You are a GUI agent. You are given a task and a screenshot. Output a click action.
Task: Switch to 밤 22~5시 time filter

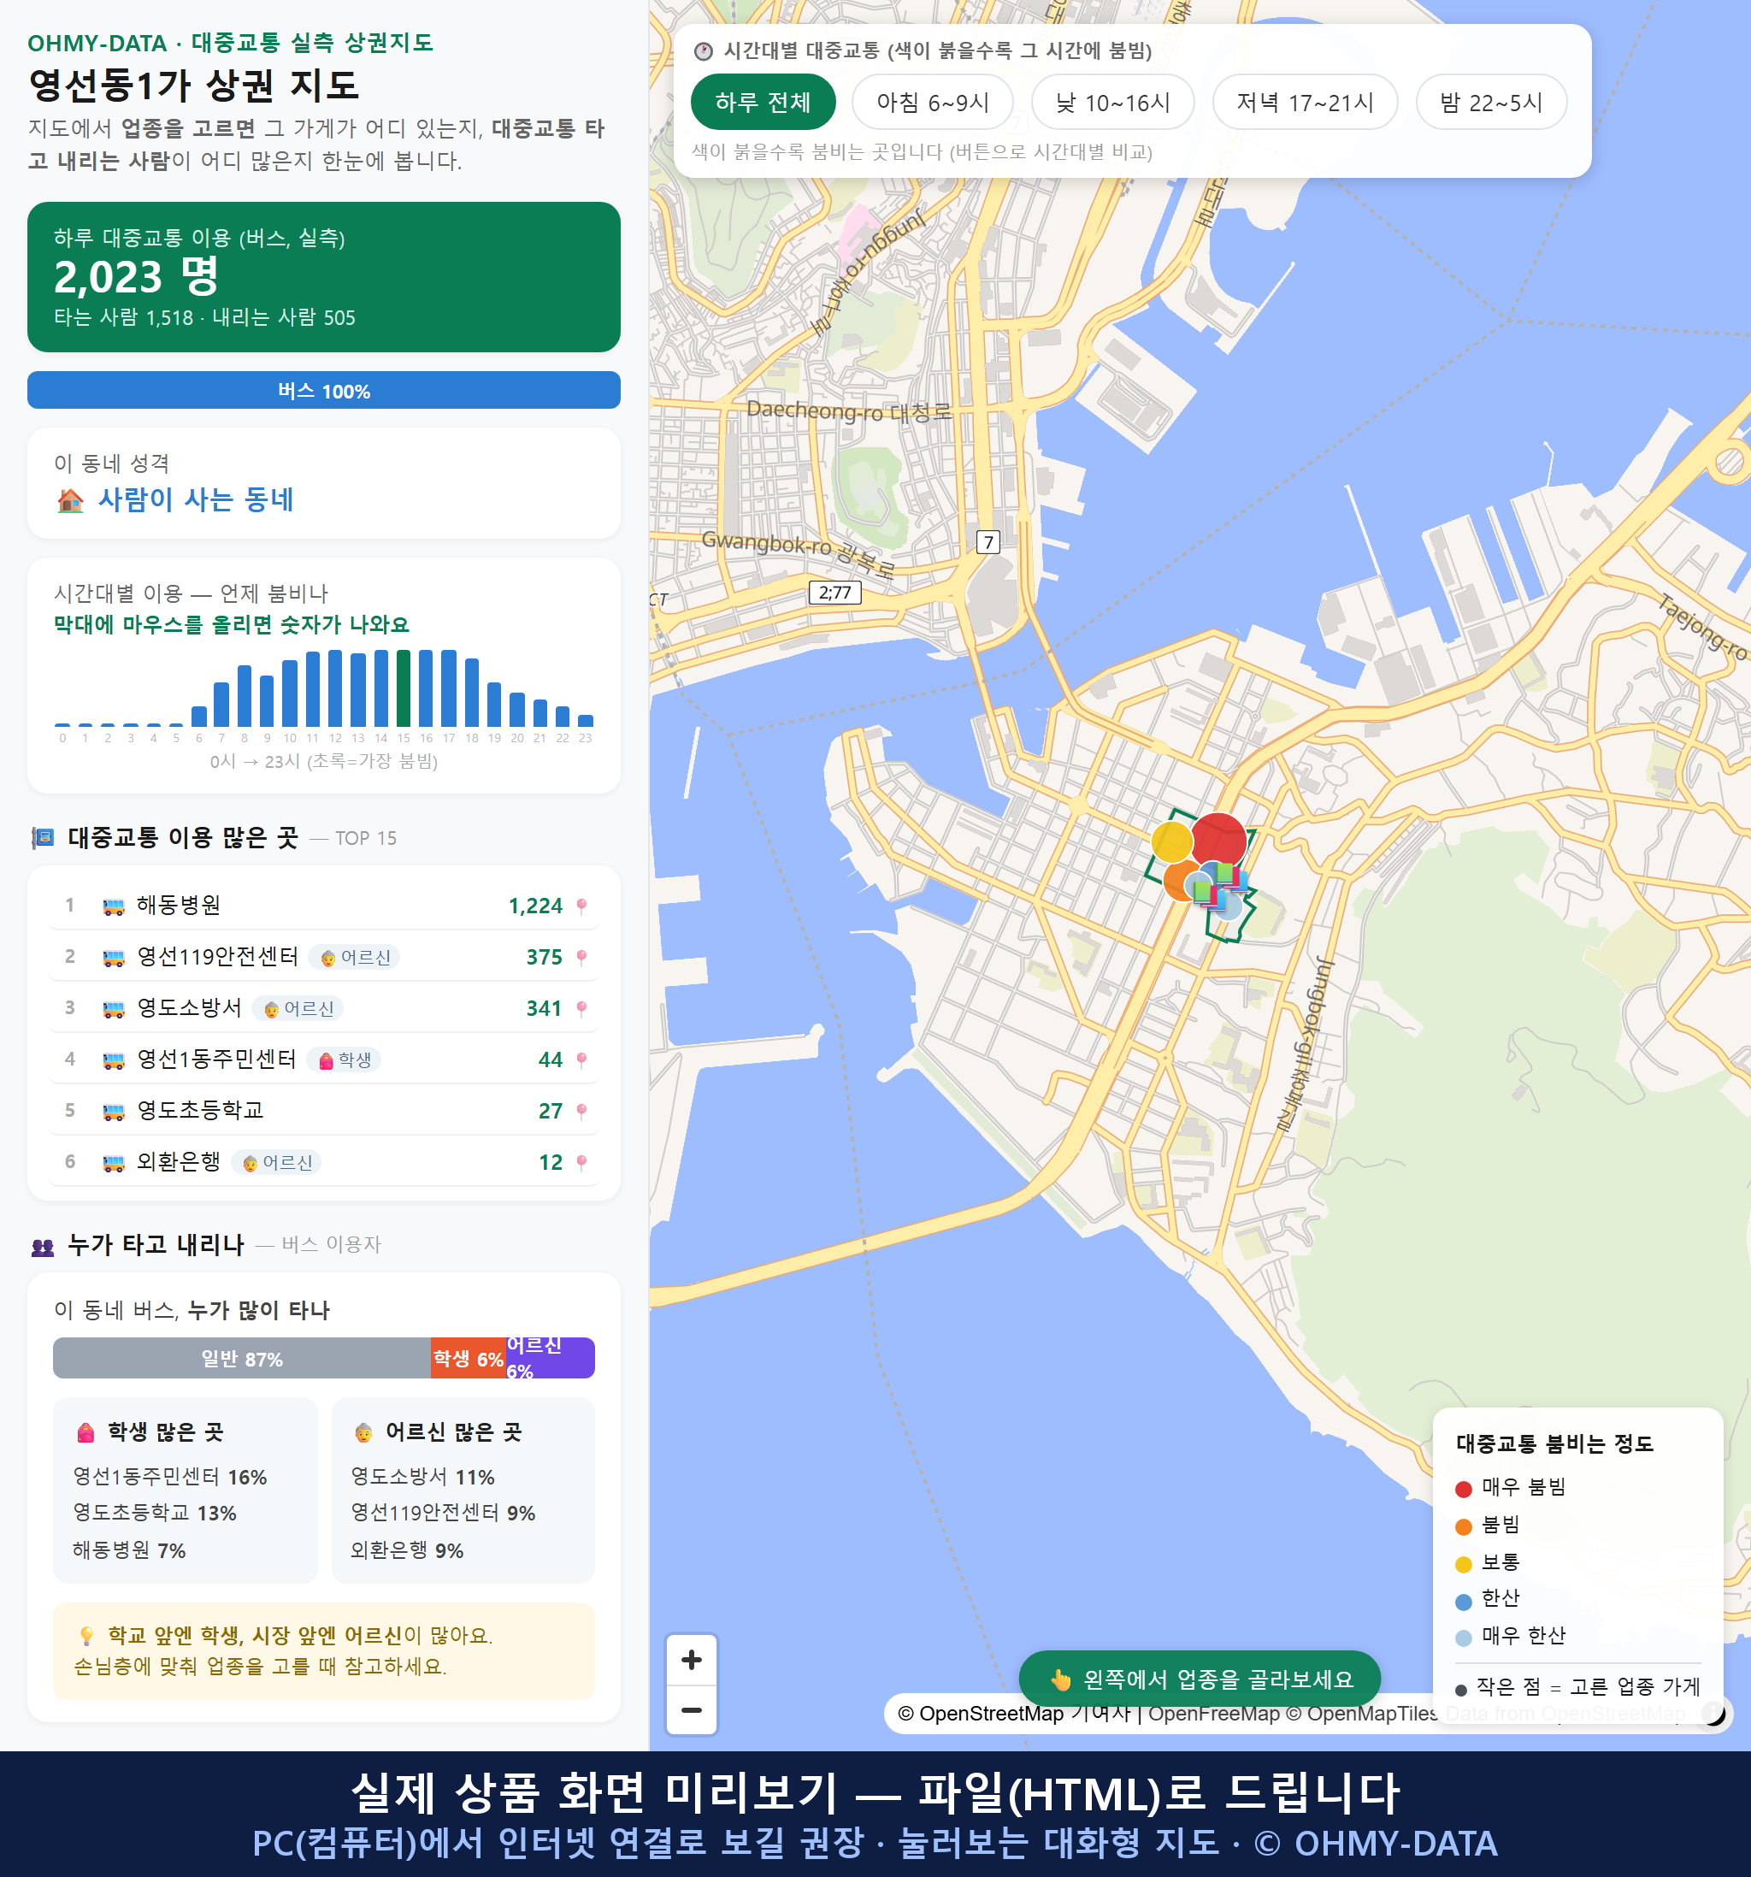click(1490, 102)
